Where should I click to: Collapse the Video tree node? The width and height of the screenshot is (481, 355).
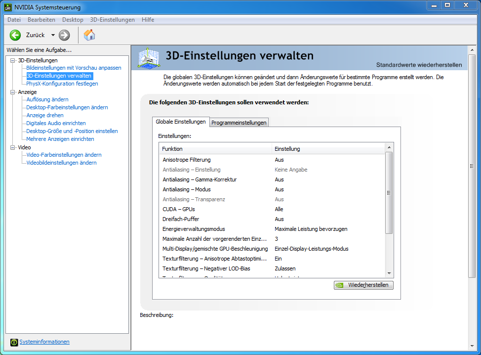pos(12,147)
